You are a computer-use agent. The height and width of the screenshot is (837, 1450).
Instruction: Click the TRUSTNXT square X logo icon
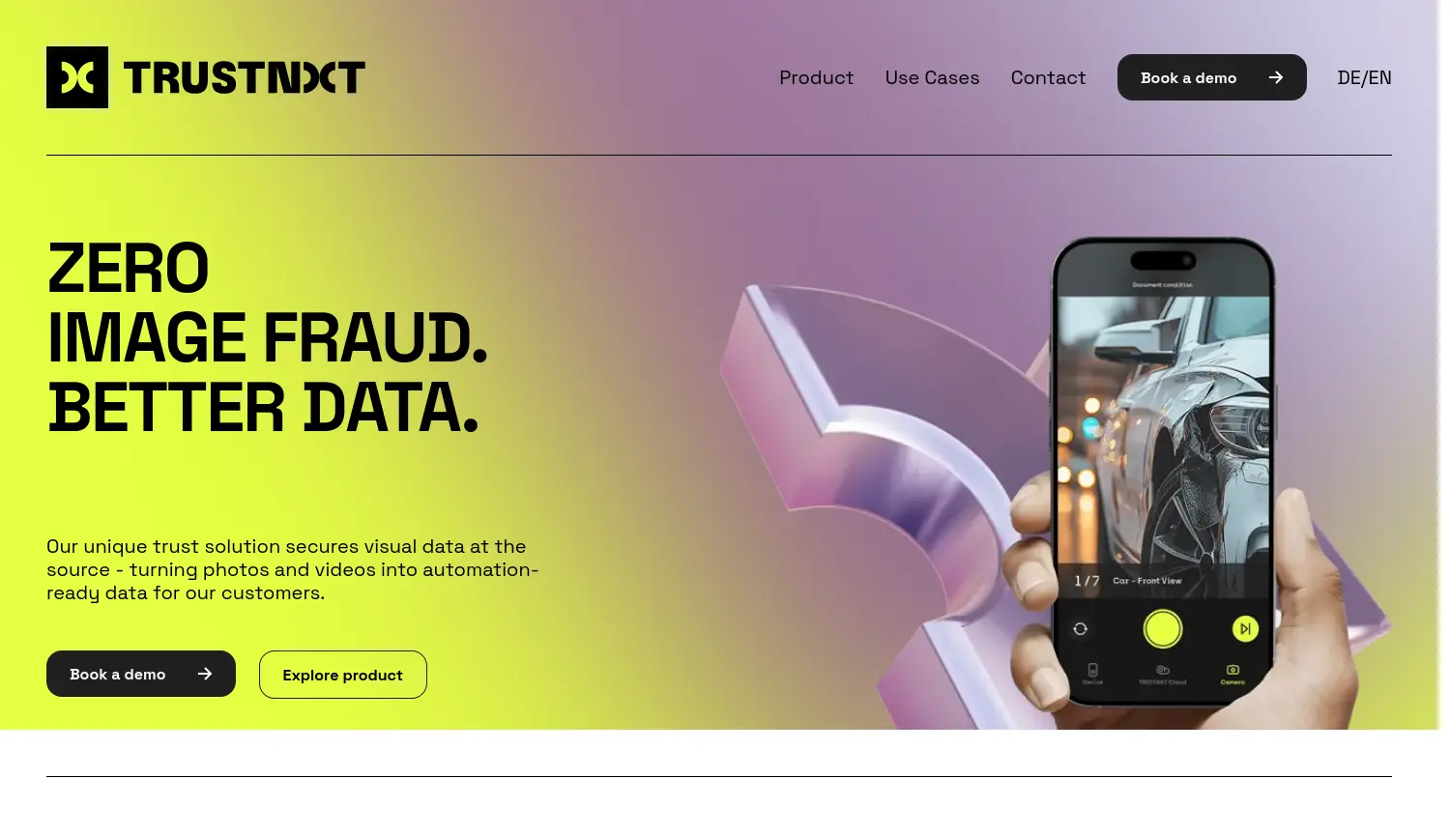click(77, 77)
